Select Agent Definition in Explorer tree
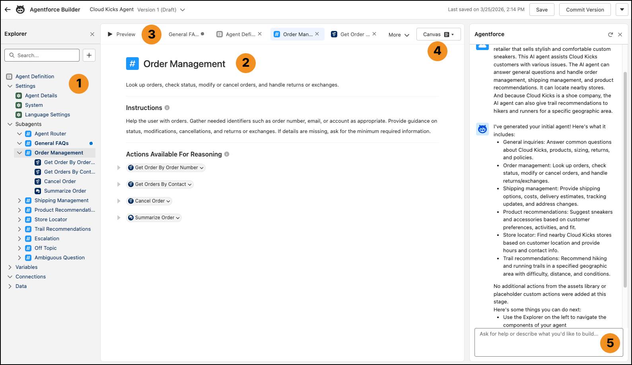Image resolution: width=632 pixels, height=365 pixels. click(35, 76)
